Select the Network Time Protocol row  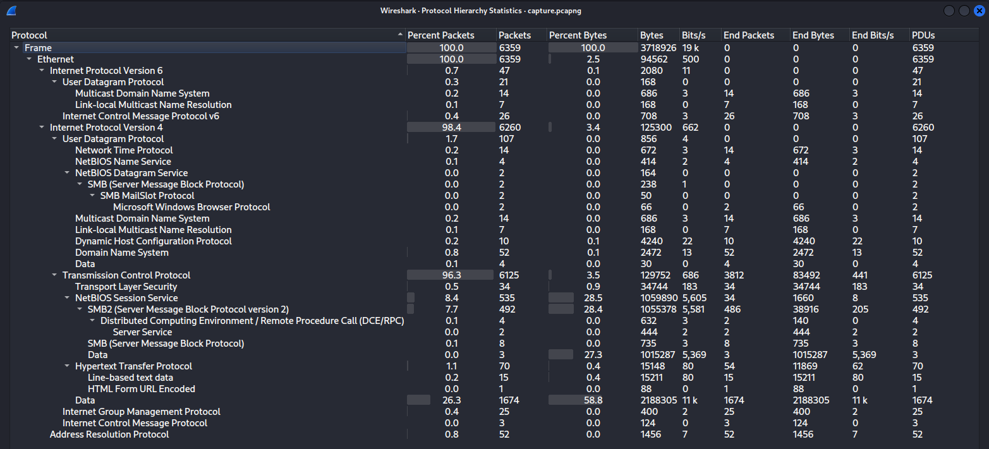click(x=494, y=150)
